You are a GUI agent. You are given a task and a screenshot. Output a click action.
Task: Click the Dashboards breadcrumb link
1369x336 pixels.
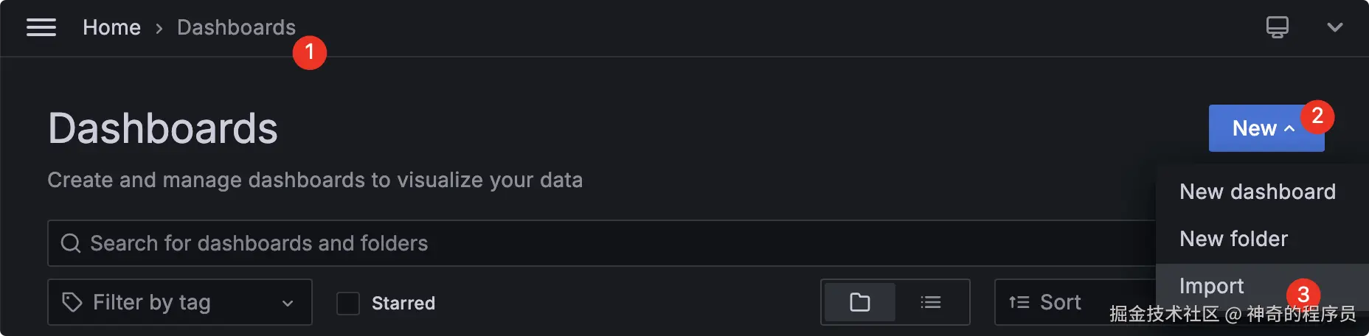[236, 27]
